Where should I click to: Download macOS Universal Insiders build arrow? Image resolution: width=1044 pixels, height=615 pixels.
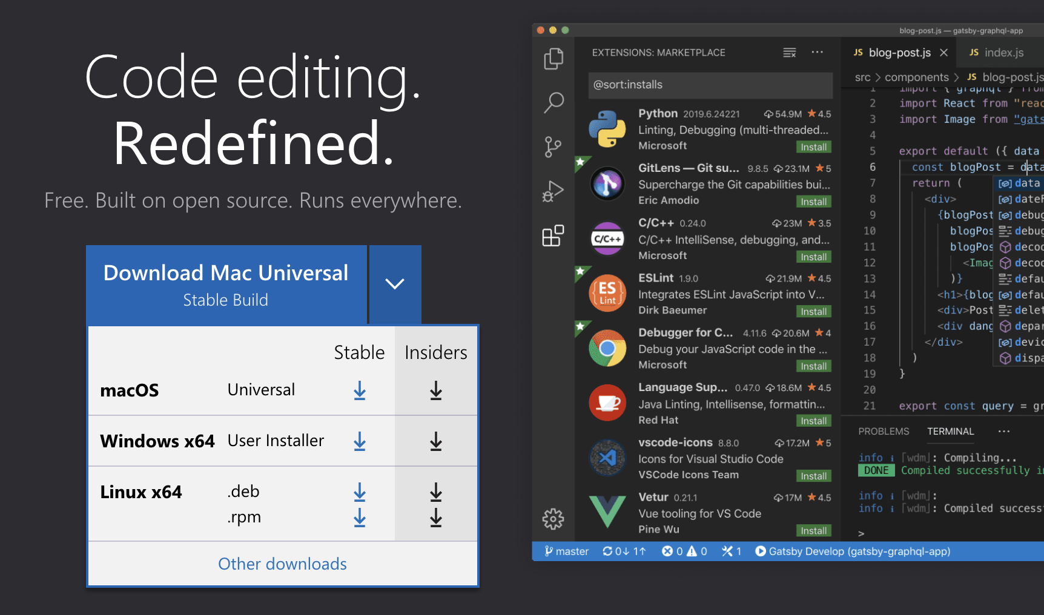pyautogui.click(x=436, y=391)
